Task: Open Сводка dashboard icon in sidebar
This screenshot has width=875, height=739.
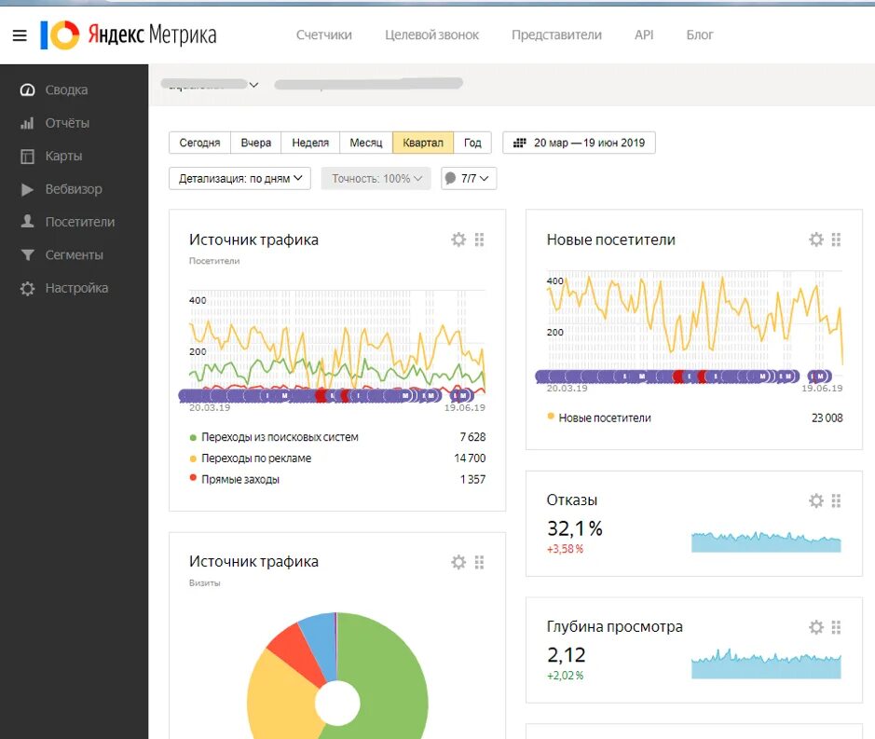Action: click(27, 89)
